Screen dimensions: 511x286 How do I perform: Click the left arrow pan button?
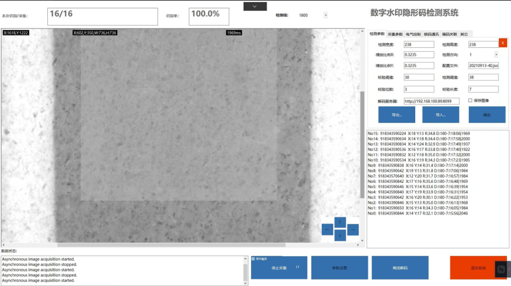(327, 229)
